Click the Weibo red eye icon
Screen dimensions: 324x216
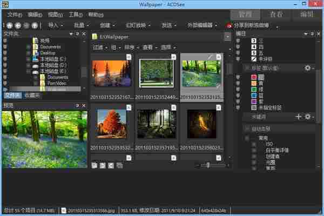(229, 25)
